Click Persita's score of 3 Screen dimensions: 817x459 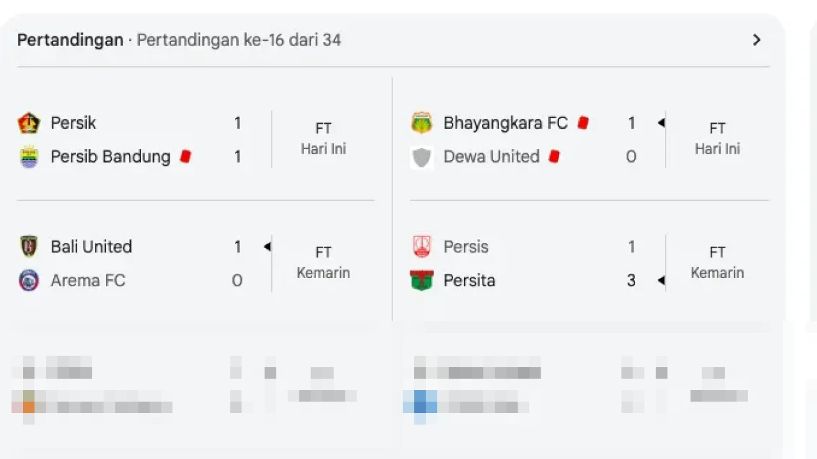click(x=631, y=280)
